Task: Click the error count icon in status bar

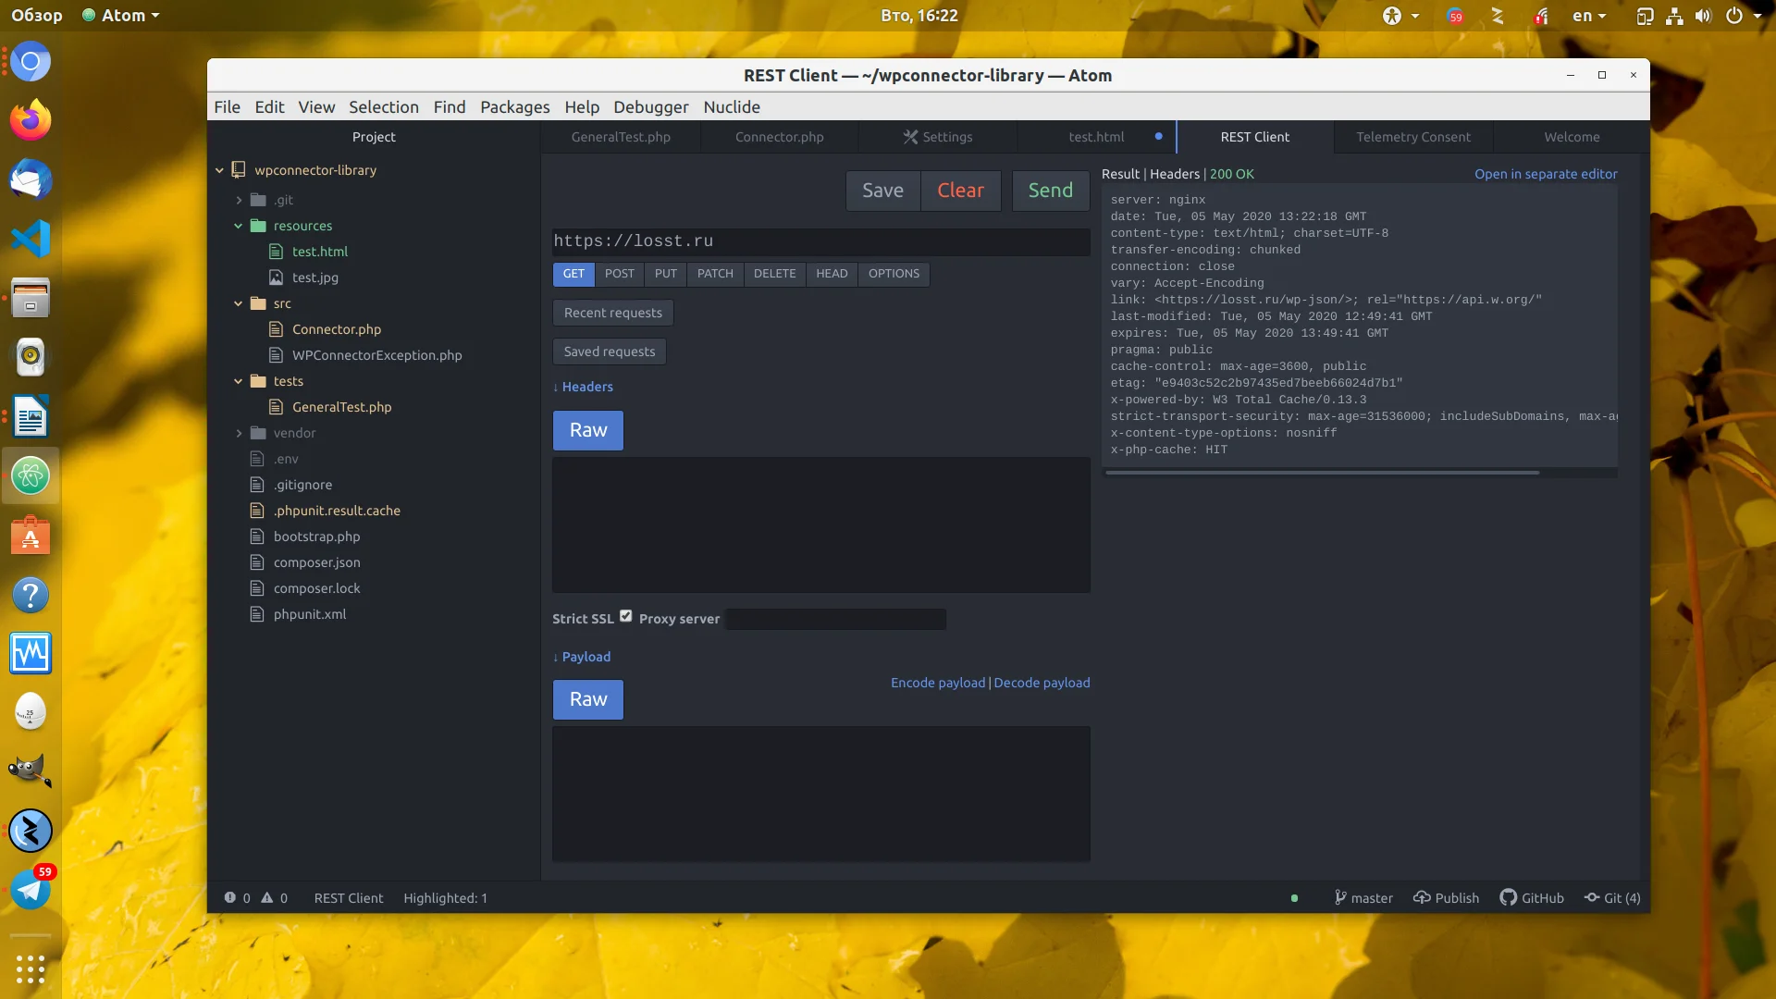Action: pos(230,897)
